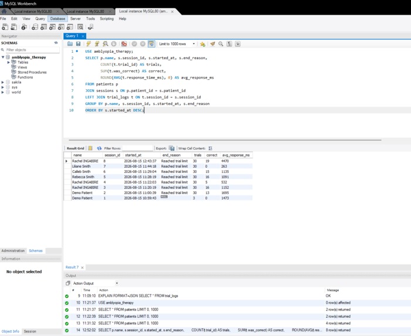Open SQL script file in new tab

pyautogui.click(x=14, y=27)
